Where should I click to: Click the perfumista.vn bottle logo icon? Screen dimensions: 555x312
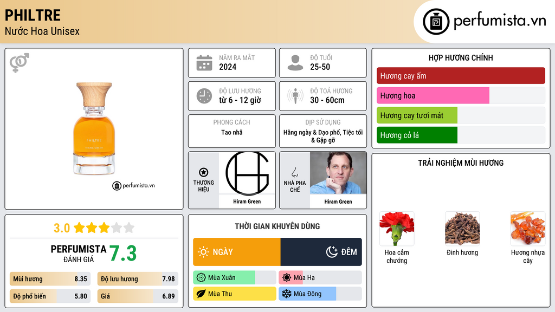tap(436, 22)
